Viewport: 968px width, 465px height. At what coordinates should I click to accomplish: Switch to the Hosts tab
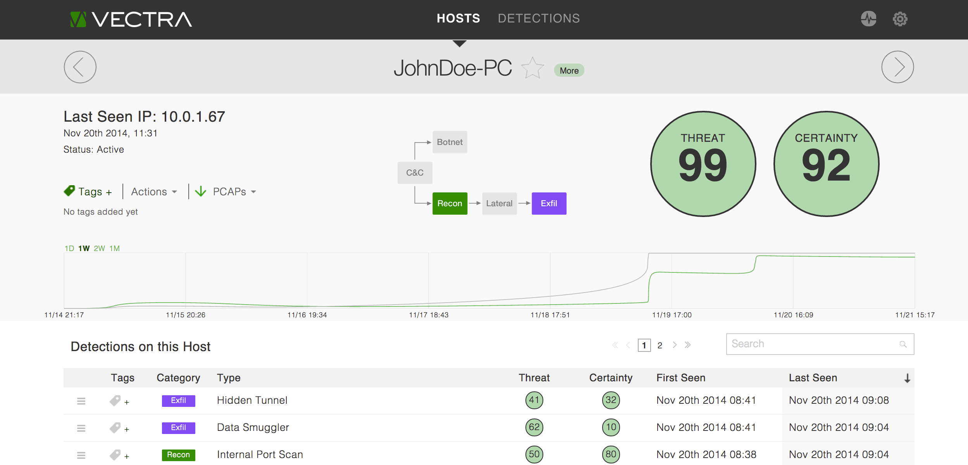[458, 18]
